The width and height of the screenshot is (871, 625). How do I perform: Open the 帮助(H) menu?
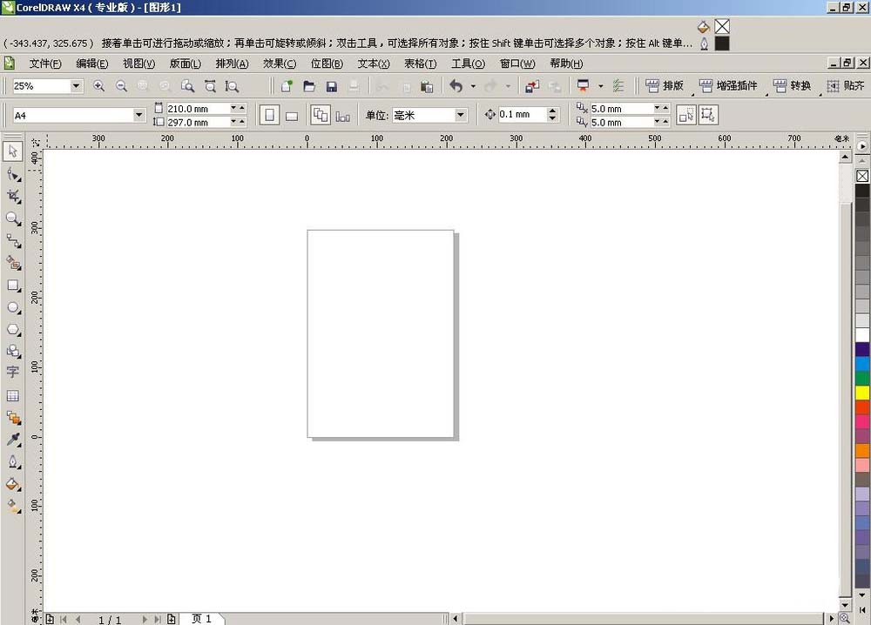(x=566, y=64)
